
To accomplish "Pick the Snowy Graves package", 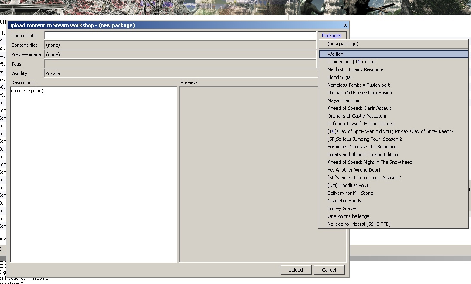I will pyautogui.click(x=394, y=208).
